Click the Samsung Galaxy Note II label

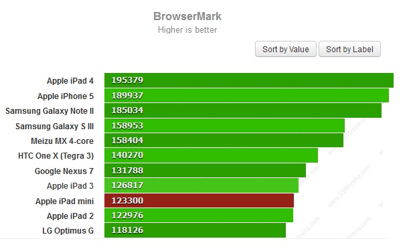[x=50, y=111]
